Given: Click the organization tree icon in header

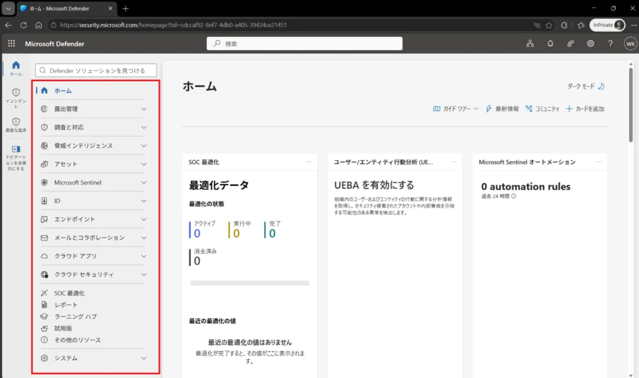Looking at the screenshot, I should pos(530,44).
